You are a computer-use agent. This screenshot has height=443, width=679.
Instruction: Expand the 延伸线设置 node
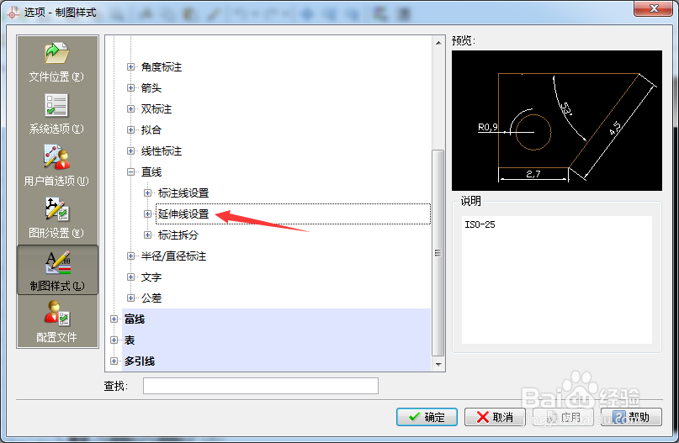pyautogui.click(x=148, y=214)
